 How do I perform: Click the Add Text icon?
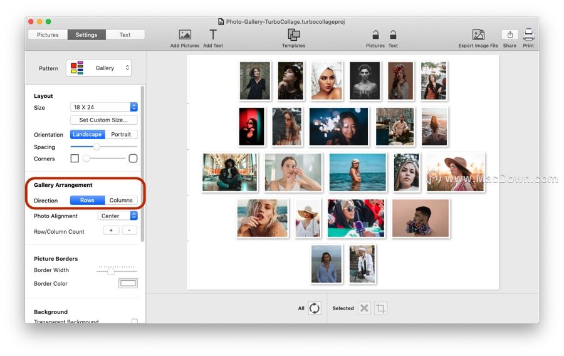click(x=213, y=35)
